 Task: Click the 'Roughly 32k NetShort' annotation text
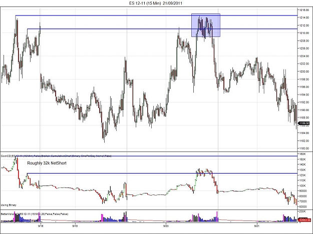point(47,163)
